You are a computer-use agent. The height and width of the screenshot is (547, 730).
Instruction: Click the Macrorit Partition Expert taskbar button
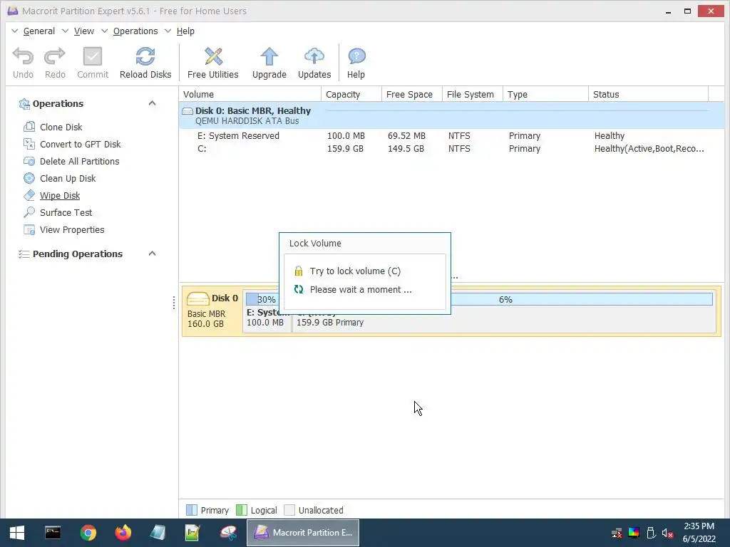tap(302, 533)
